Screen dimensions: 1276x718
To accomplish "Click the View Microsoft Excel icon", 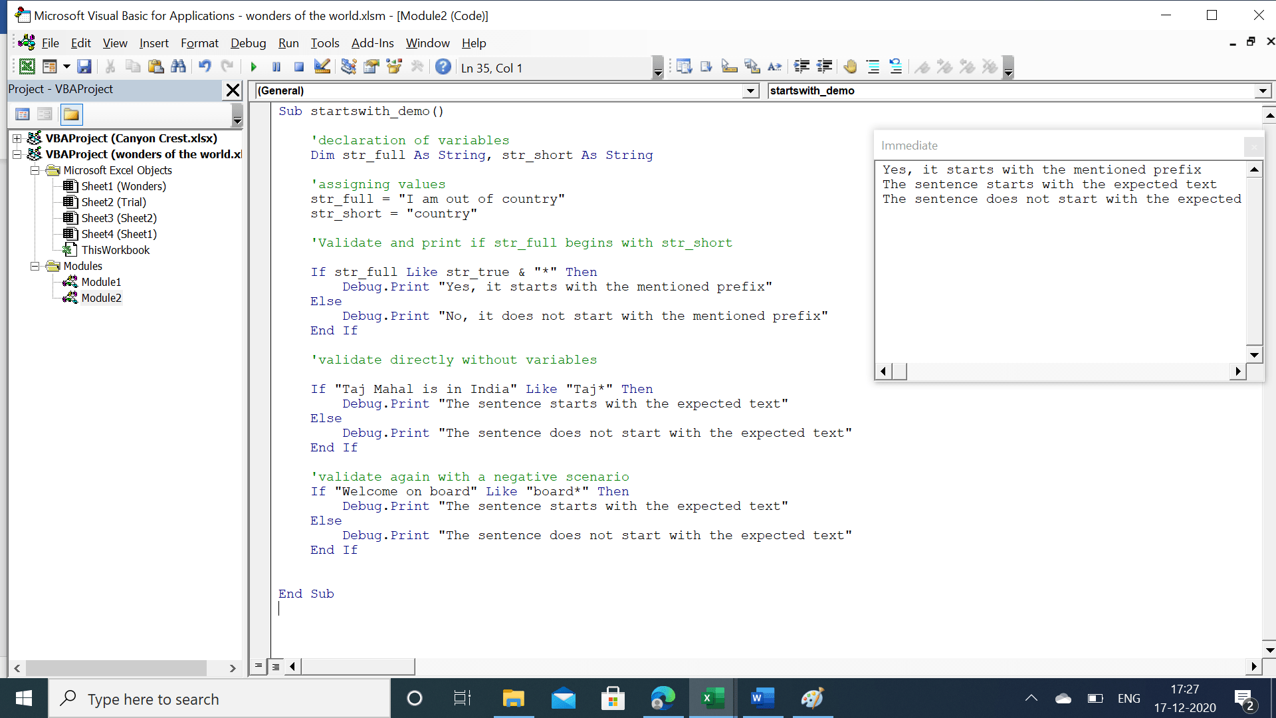I will 27,67.
